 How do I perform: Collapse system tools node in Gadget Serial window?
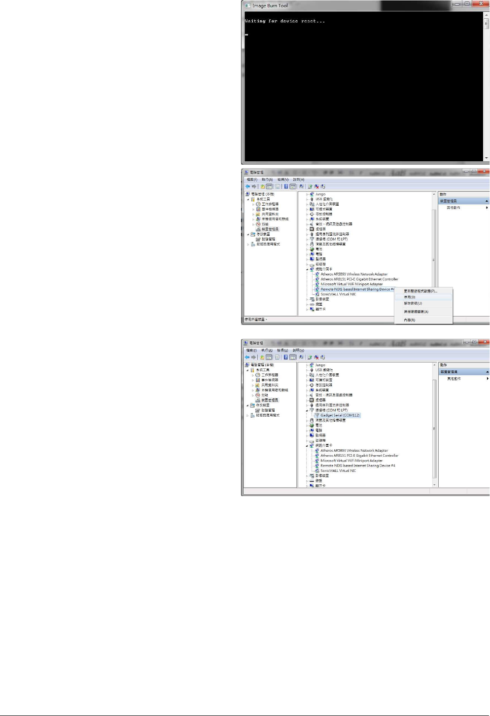coord(248,370)
